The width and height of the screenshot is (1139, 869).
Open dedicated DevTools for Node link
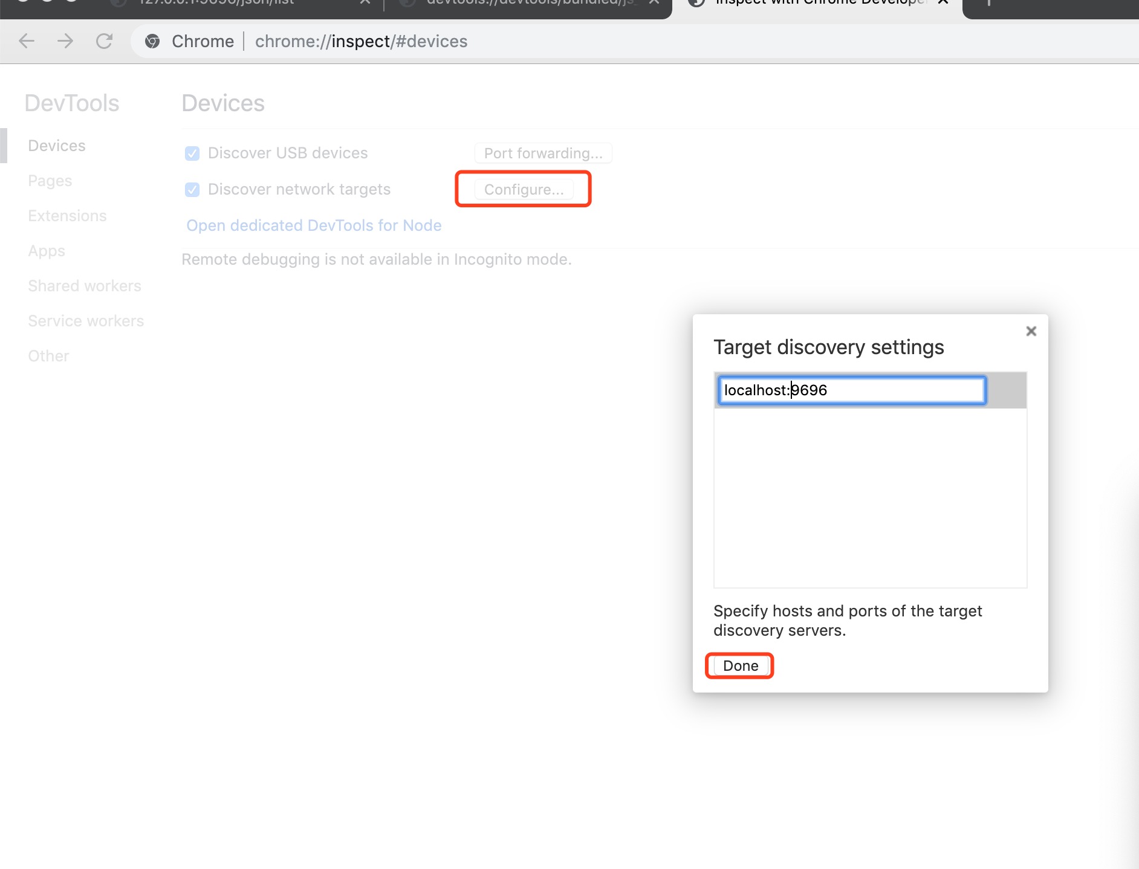pos(314,225)
